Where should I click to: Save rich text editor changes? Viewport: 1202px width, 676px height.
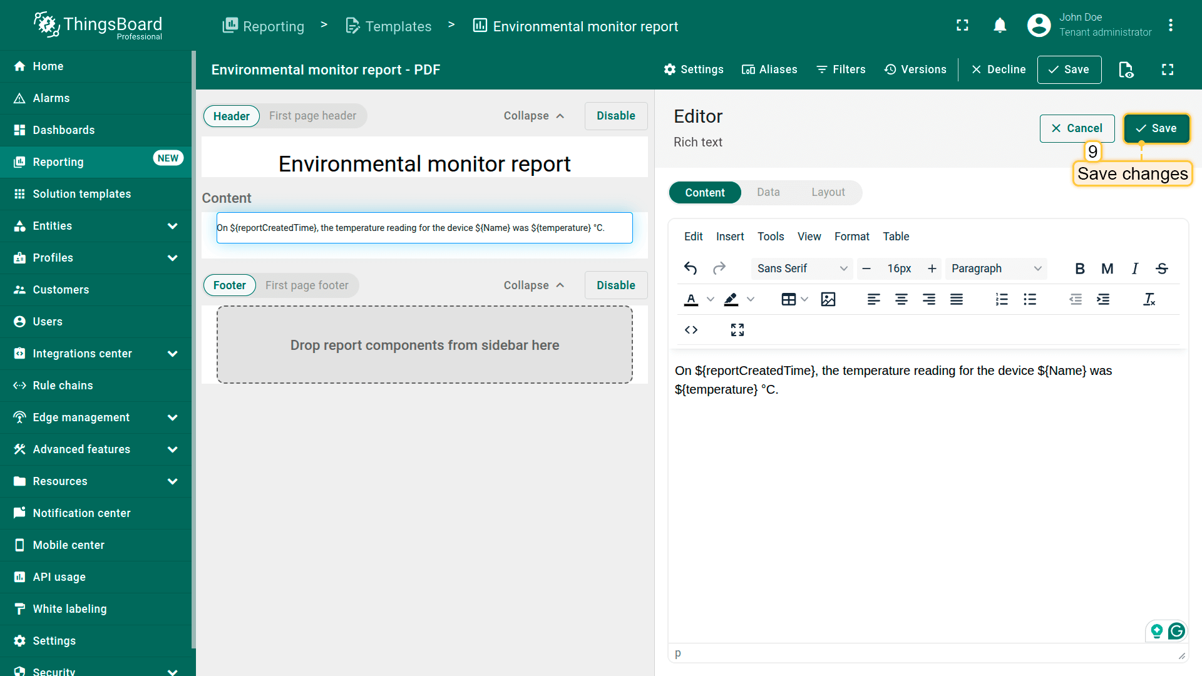(x=1156, y=128)
